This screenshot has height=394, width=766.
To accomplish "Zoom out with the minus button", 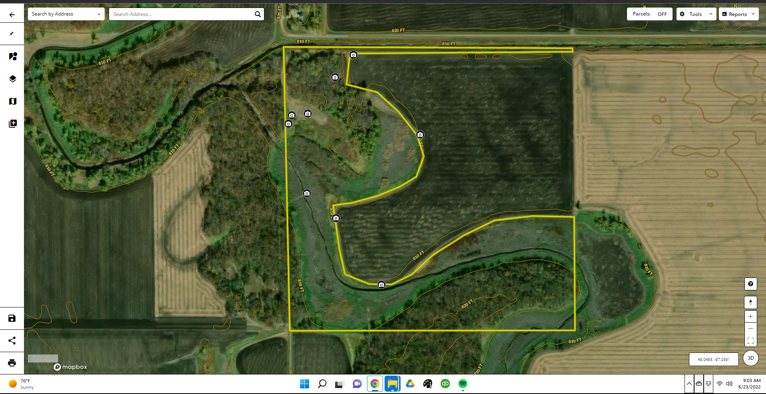I will pyautogui.click(x=750, y=329).
